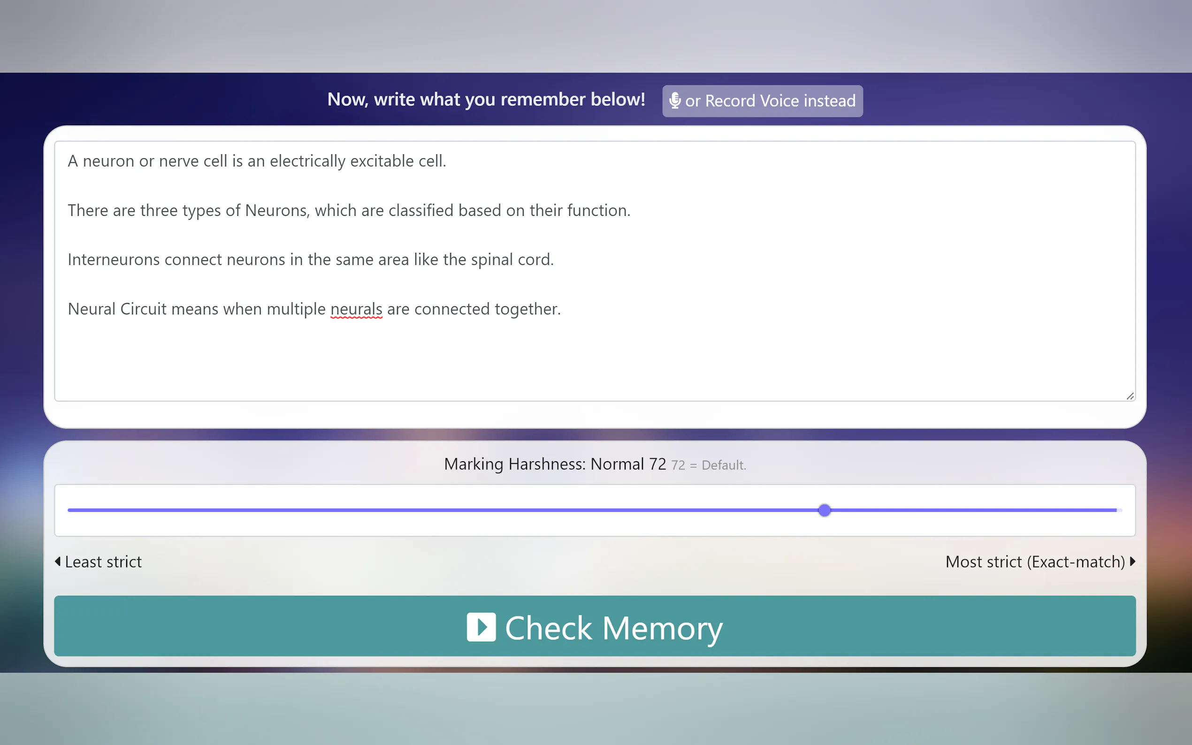This screenshot has height=745, width=1192.
Task: Click the right arrow beside Most strict
Action: [1132, 561]
